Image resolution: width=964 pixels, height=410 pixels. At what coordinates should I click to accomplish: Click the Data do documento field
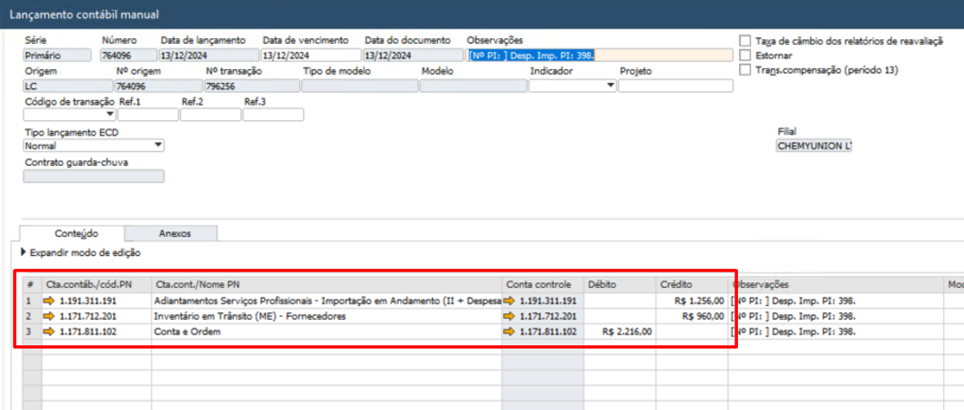tap(413, 56)
